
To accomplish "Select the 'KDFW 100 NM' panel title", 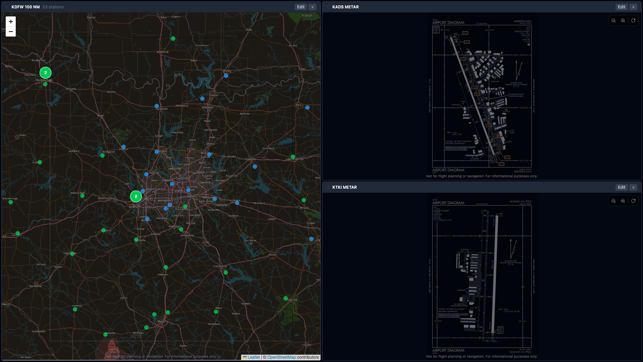I will [25, 7].
